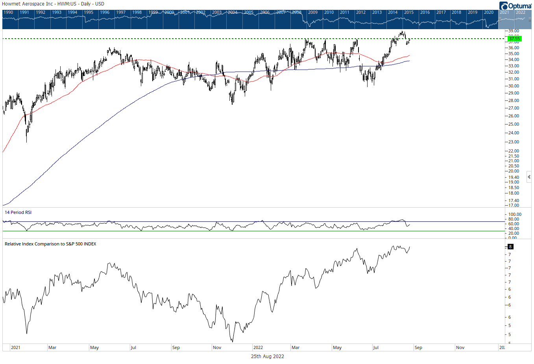Jump to 1997 in the overview timeline
534x364 pixels.
point(121,12)
